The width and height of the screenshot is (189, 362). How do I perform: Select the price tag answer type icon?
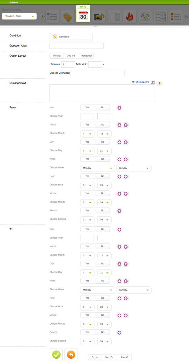(67, 17)
